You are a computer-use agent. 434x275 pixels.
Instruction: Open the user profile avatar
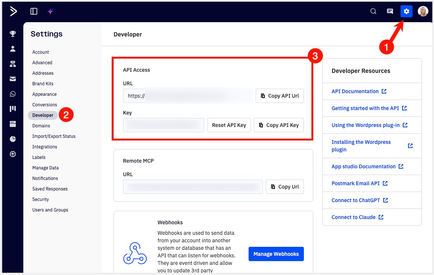pyautogui.click(x=423, y=11)
